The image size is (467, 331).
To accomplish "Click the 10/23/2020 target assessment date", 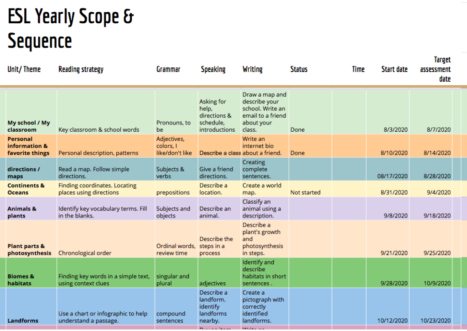I will click(436, 321).
